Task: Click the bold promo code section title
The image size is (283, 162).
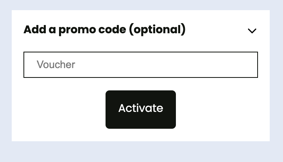Action: (104, 29)
